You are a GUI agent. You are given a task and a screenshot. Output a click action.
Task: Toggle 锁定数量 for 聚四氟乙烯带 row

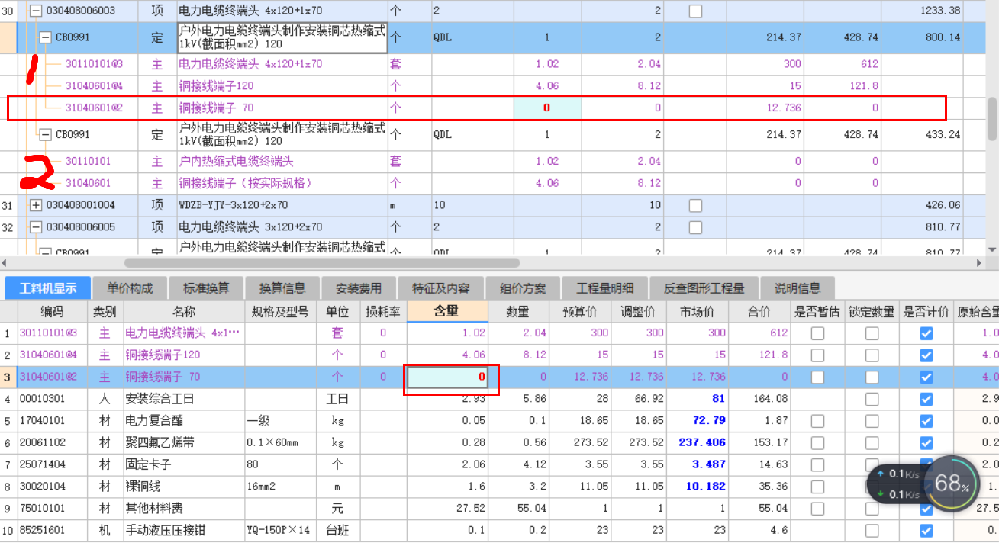pyautogui.click(x=872, y=443)
